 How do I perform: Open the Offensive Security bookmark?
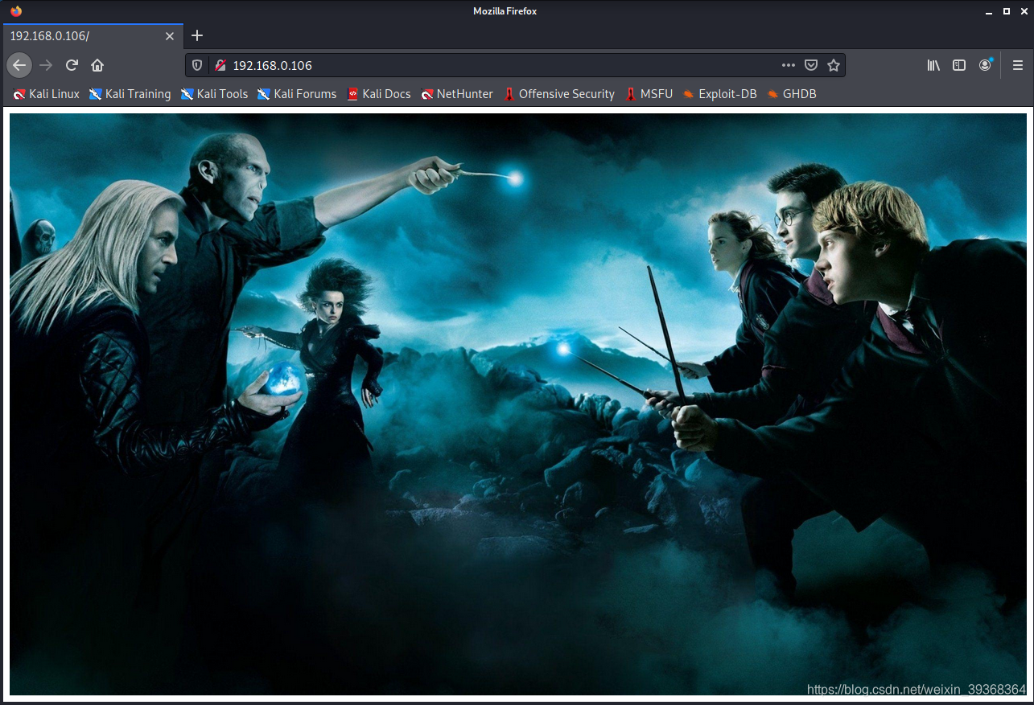559,94
